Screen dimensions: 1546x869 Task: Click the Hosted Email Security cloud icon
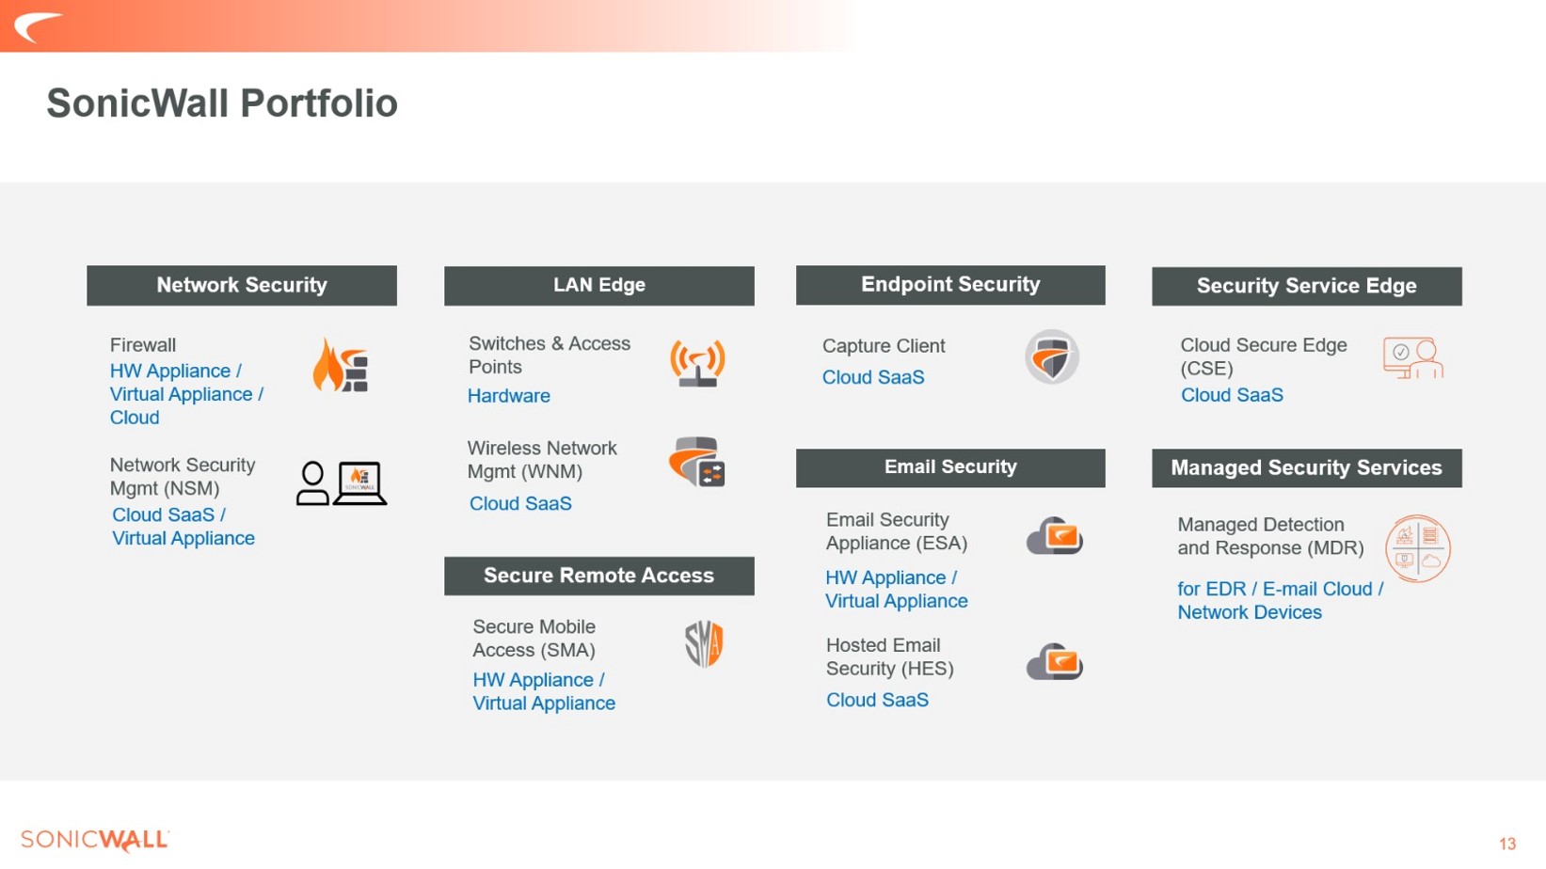1055,662
